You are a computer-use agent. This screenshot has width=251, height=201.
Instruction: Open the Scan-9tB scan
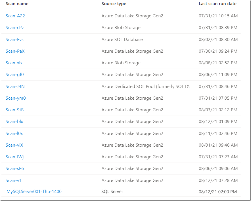(x=14, y=110)
